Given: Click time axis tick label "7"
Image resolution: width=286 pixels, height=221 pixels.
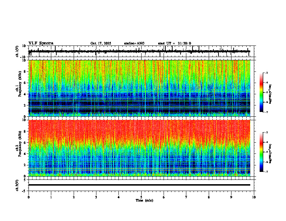Looking at the screenshot, I should (x=186, y=197).
